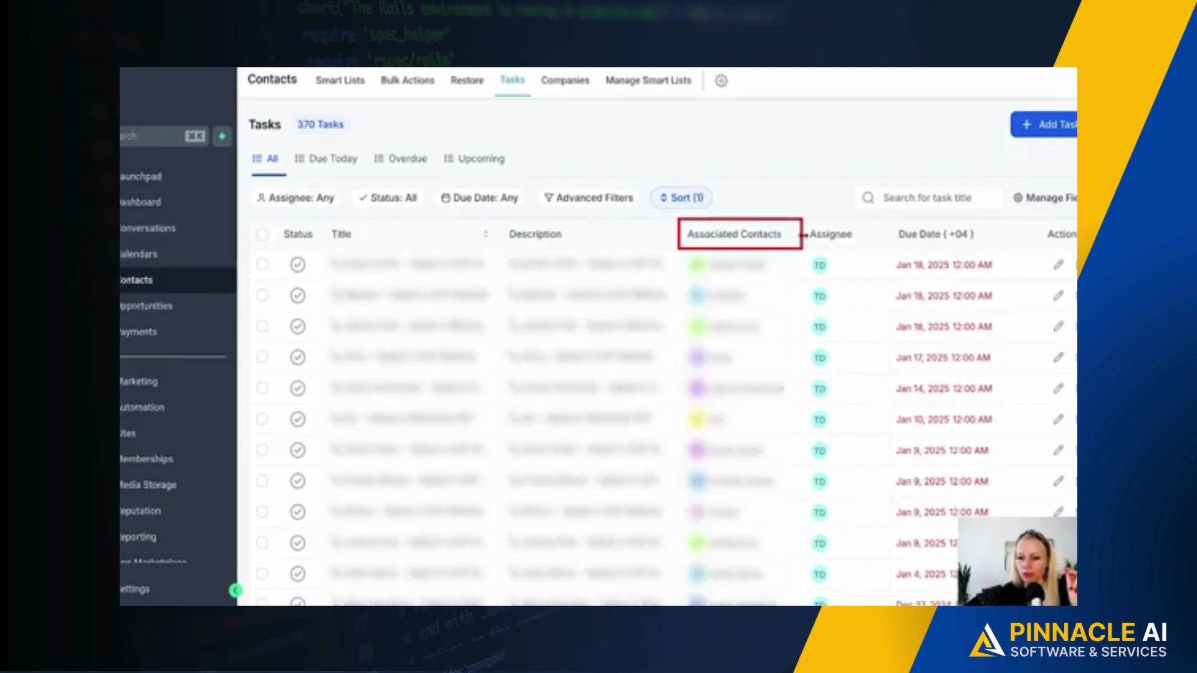Click the green lightning quick-action icon
Viewport: 1197px width, 673px height.
point(222,136)
